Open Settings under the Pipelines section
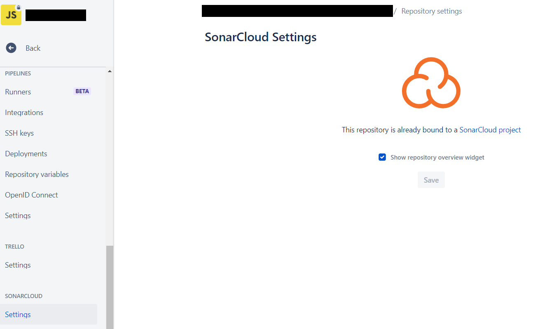 point(18,216)
